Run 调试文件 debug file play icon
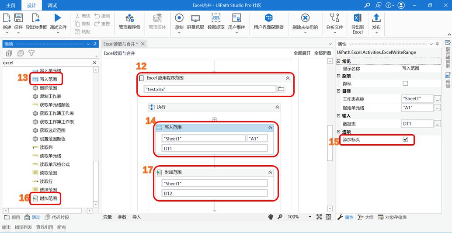 (x=58, y=18)
